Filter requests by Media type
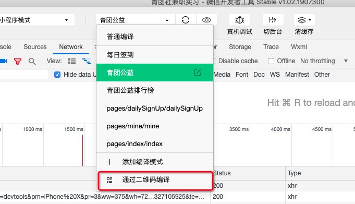Screen dimensions: 355x204 pyautogui.click(x=222, y=75)
